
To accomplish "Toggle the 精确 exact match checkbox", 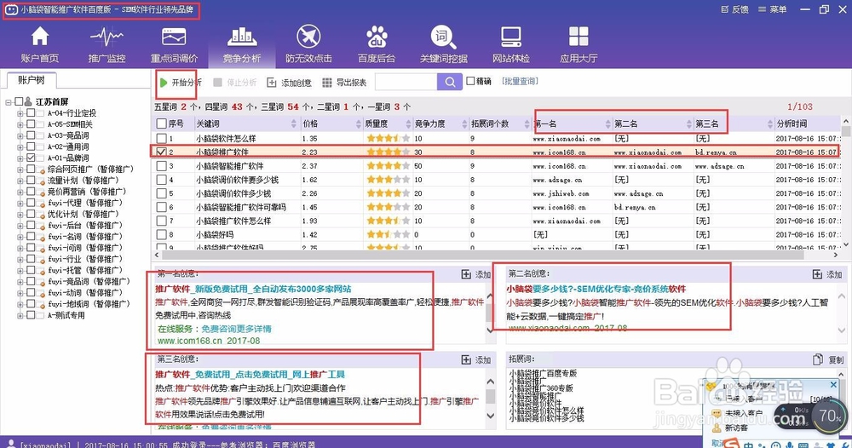I will click(470, 81).
